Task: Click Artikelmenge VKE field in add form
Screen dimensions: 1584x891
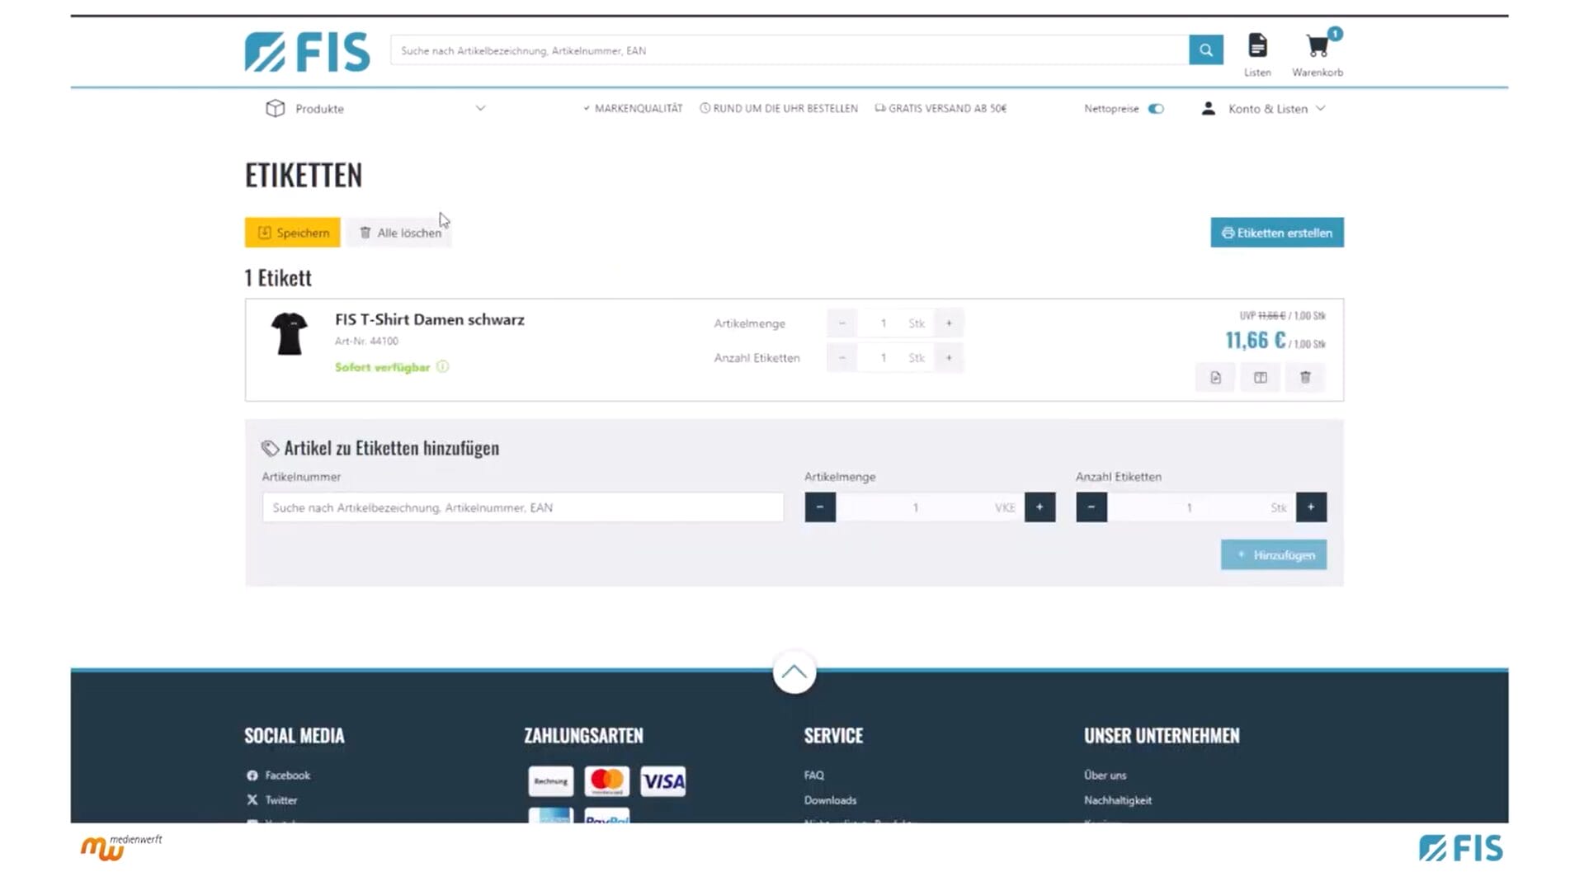Action: tap(930, 507)
